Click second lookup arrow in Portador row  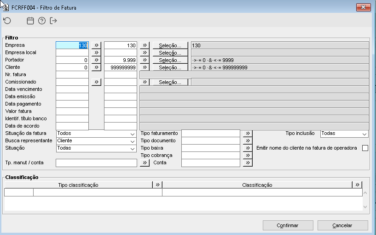[x=145, y=60]
